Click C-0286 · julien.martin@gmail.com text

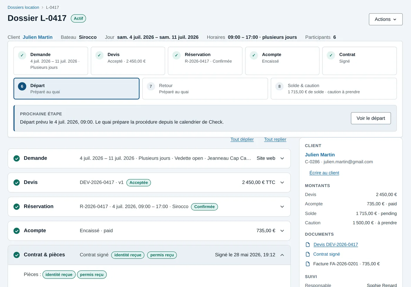[x=339, y=162]
